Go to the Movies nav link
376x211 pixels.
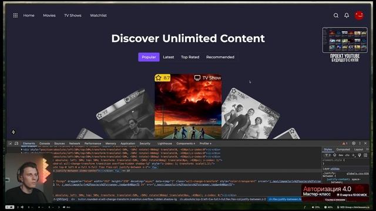(x=49, y=15)
